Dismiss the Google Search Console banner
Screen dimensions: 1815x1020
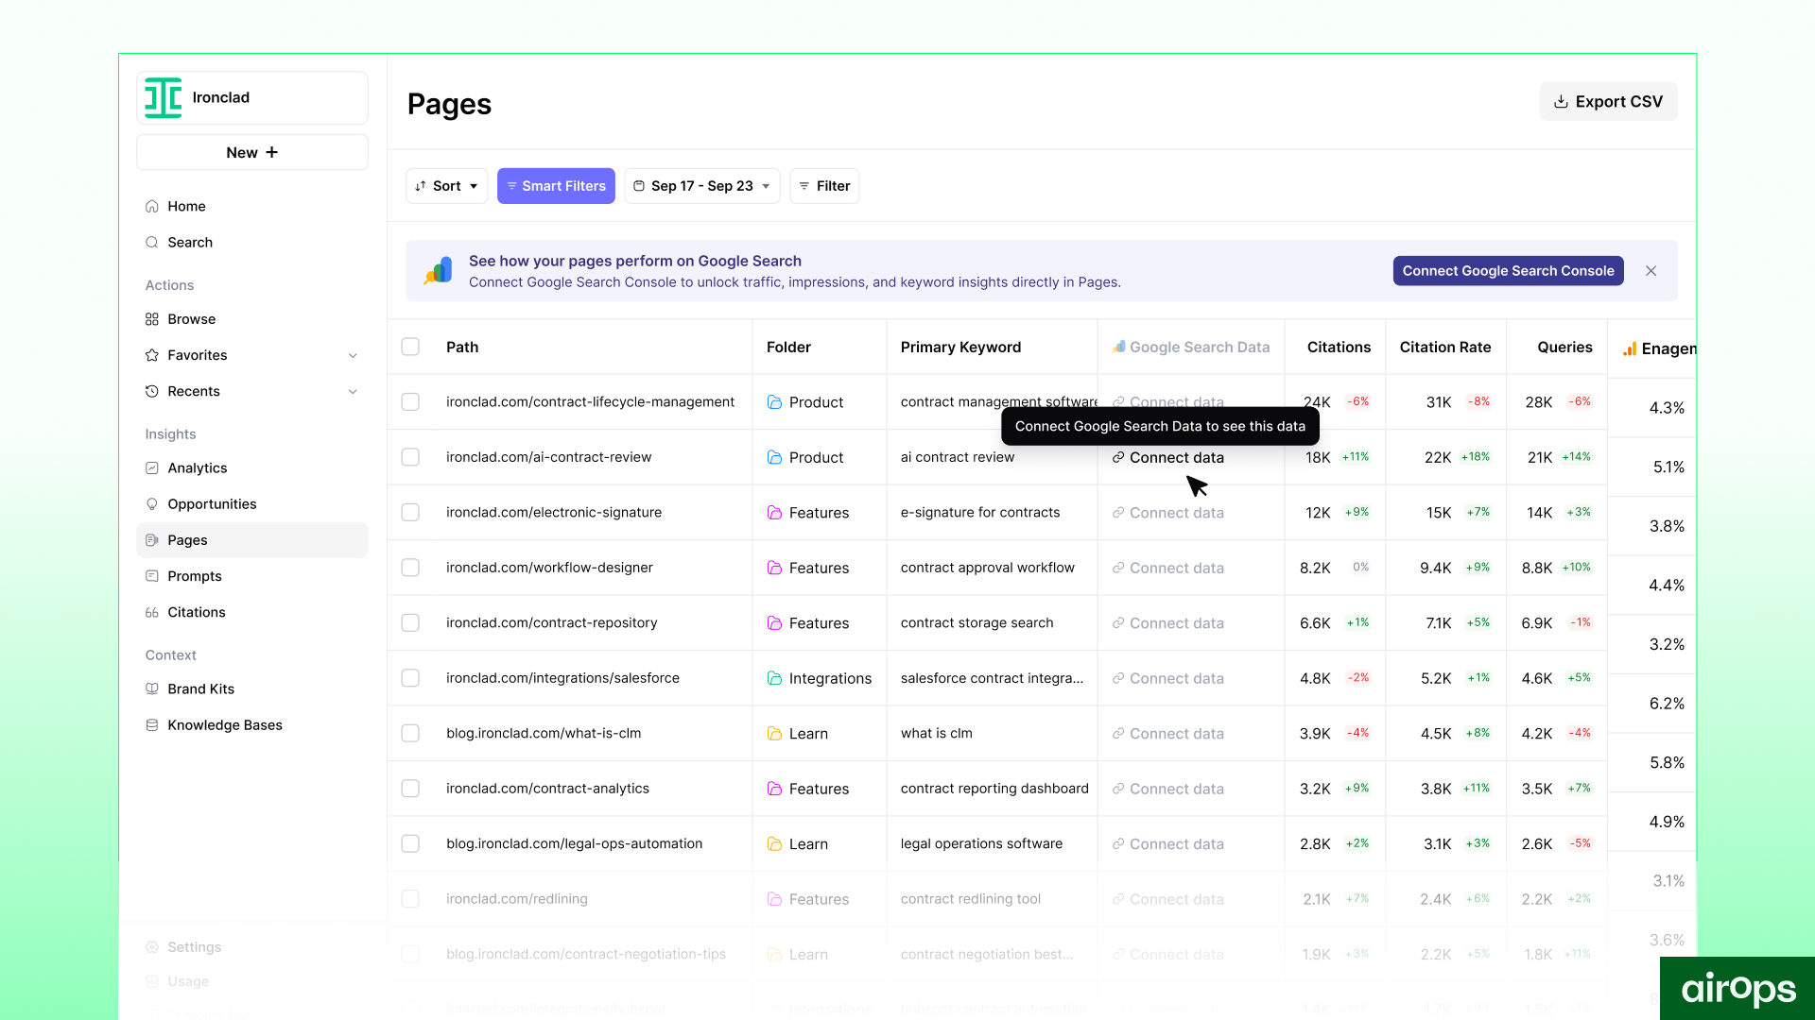(1651, 271)
